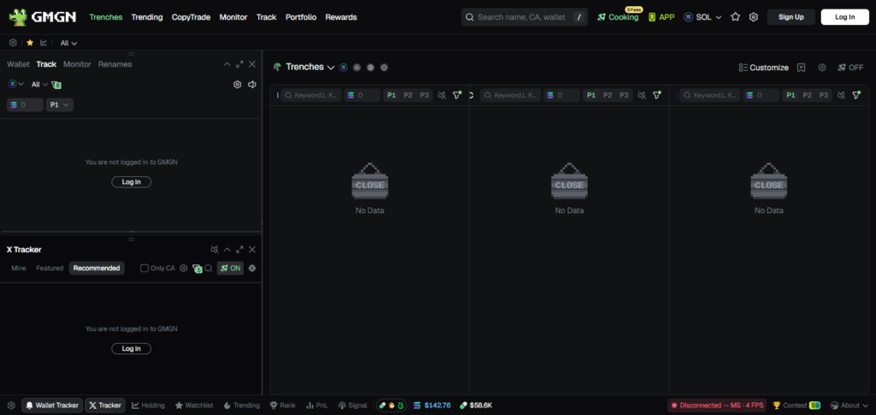This screenshot has height=415, width=876.
Task: Click the search icon in X Tracker toolbar
Action: coord(208,268)
